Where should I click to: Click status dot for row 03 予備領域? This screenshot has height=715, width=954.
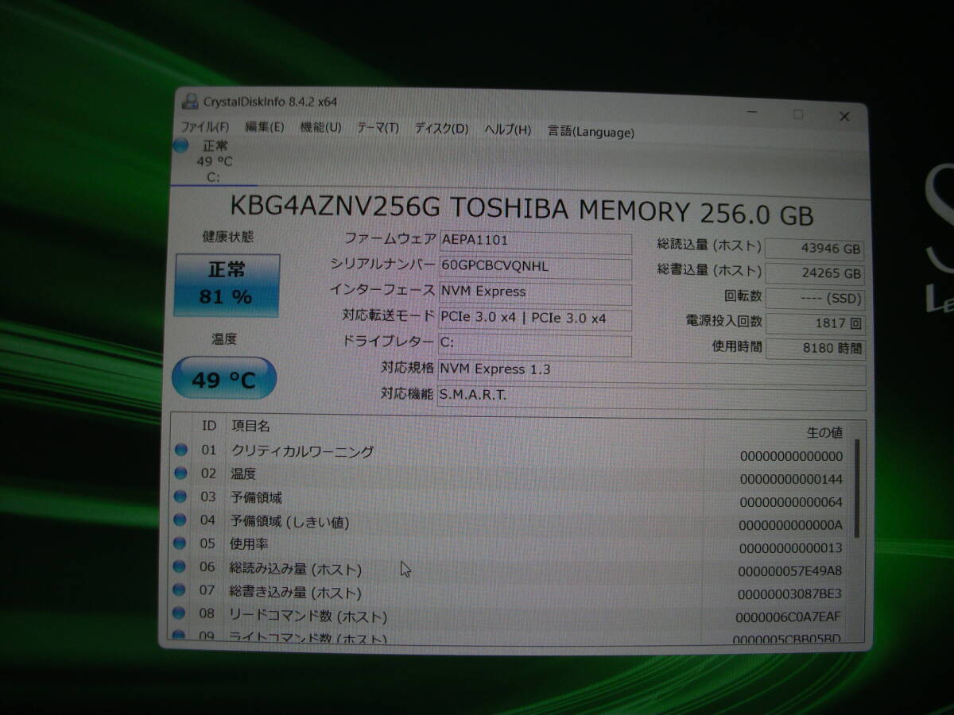pyautogui.click(x=181, y=497)
